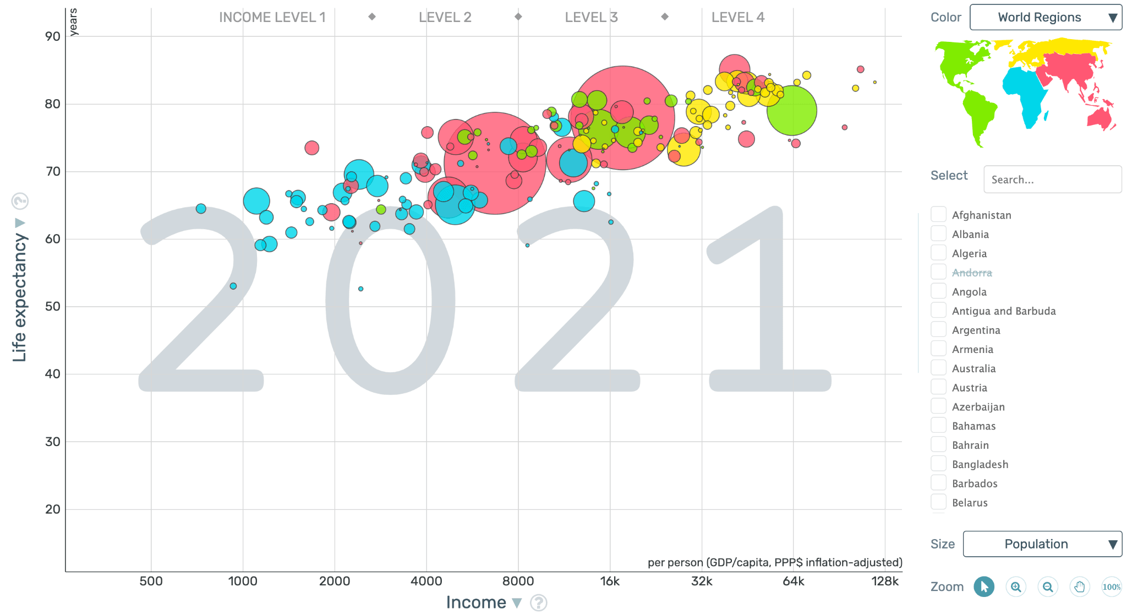Select the arrow pointer zoom tool
Viewport: 1127px width, 614px height.
(x=984, y=586)
